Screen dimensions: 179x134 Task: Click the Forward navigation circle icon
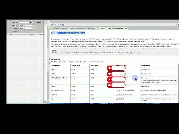click(58, 25)
